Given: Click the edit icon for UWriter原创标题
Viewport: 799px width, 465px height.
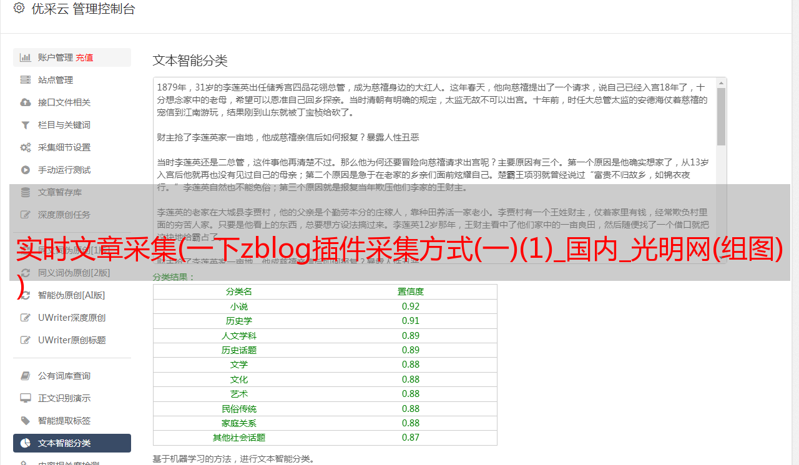Looking at the screenshot, I should [x=25, y=340].
